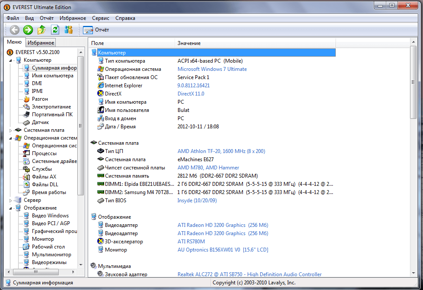The image size is (423, 290).
Task: Click the Значение column header
Action: click(189, 43)
